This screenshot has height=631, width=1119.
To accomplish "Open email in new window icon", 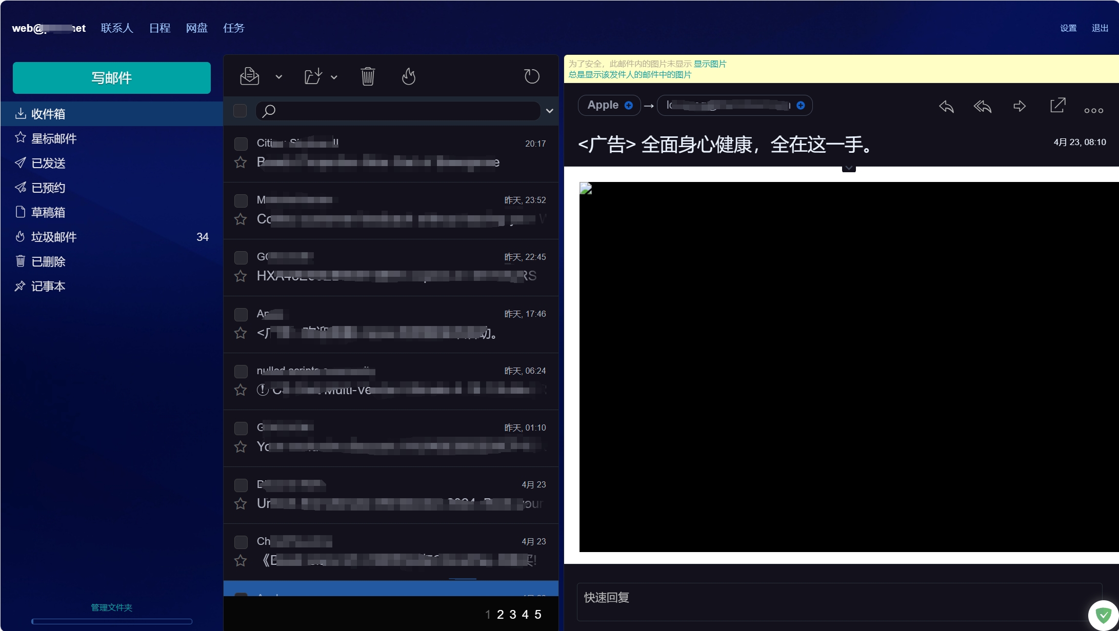I will coord(1057,106).
